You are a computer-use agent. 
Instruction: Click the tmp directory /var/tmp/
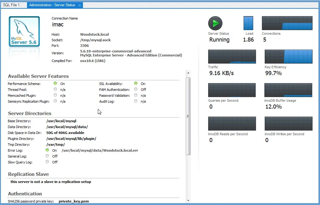click(x=56, y=145)
